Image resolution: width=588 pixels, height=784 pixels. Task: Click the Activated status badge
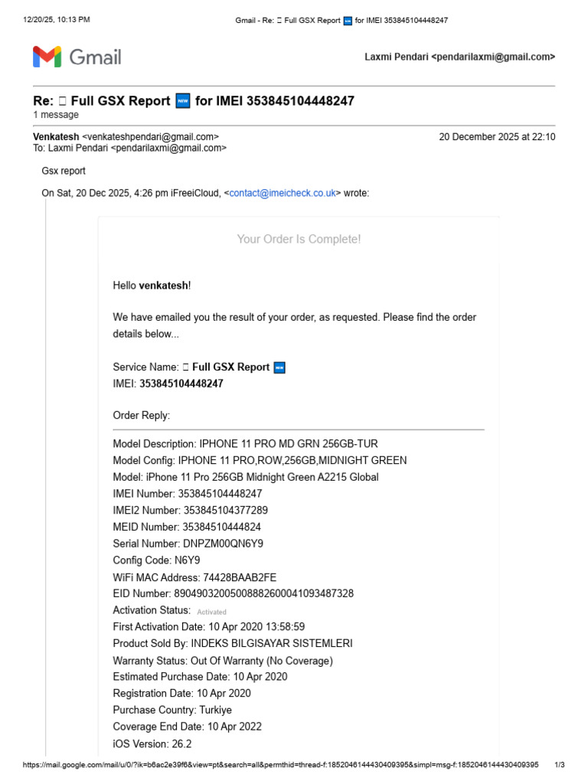click(x=211, y=612)
